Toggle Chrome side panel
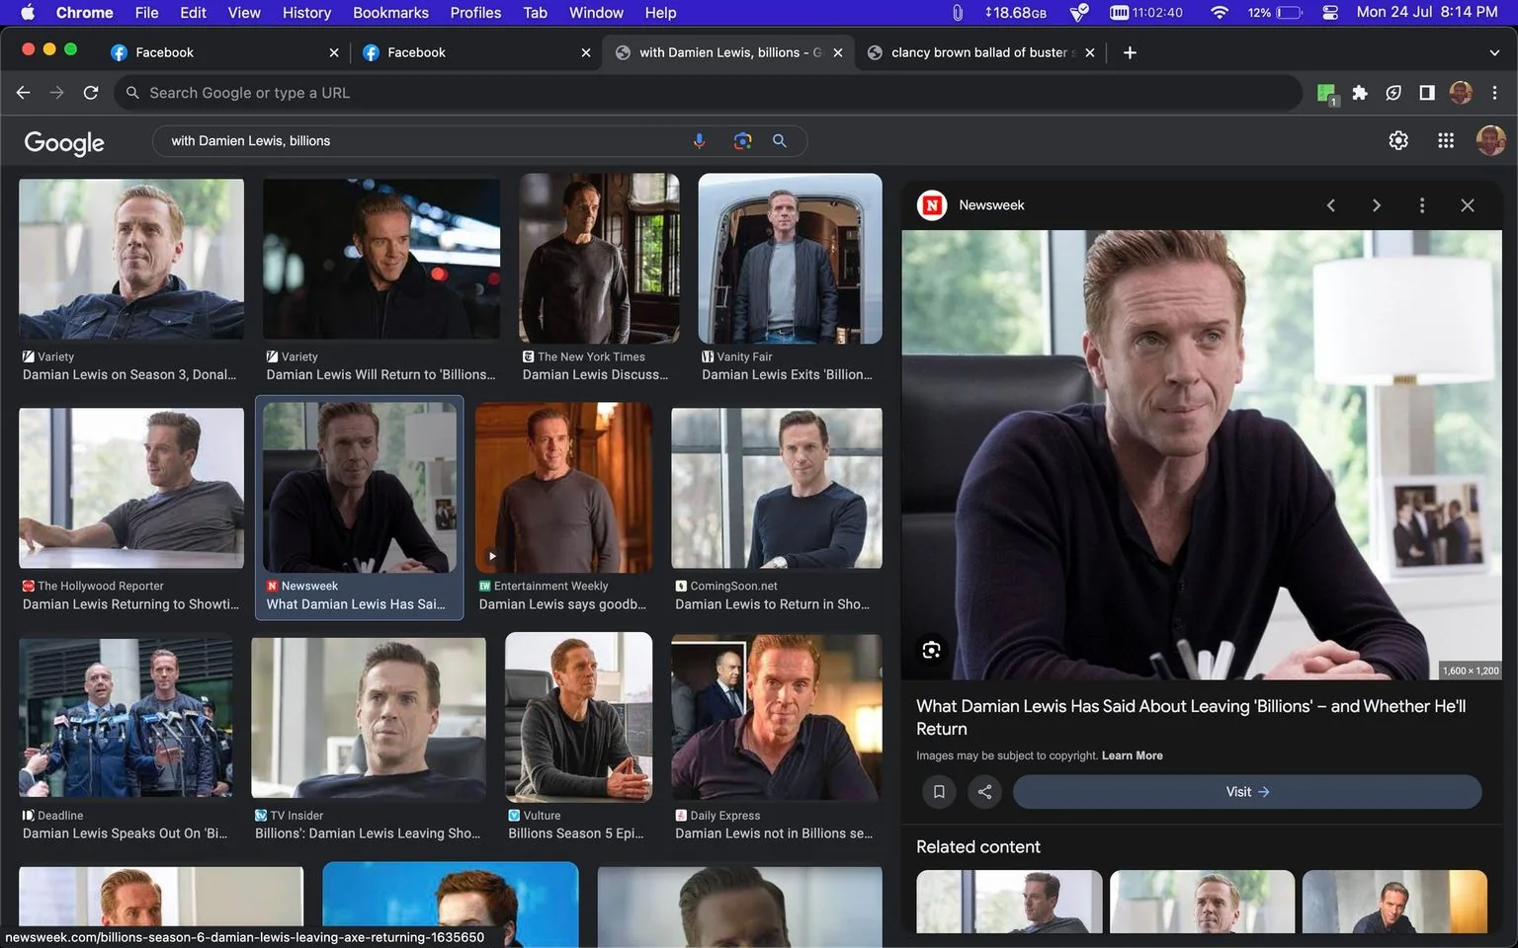 point(1426,93)
